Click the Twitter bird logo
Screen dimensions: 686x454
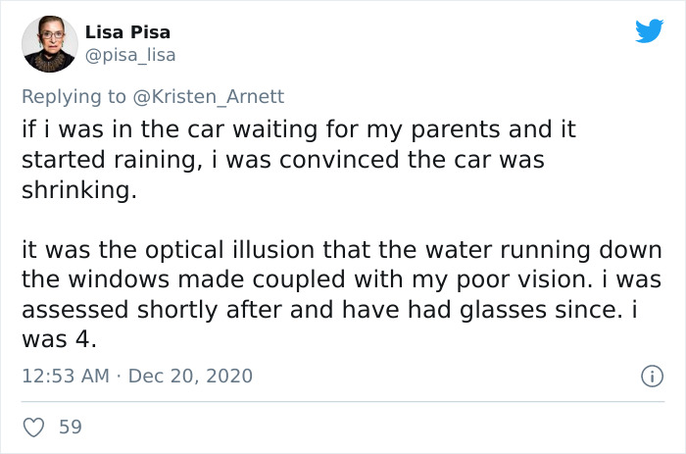tap(649, 31)
